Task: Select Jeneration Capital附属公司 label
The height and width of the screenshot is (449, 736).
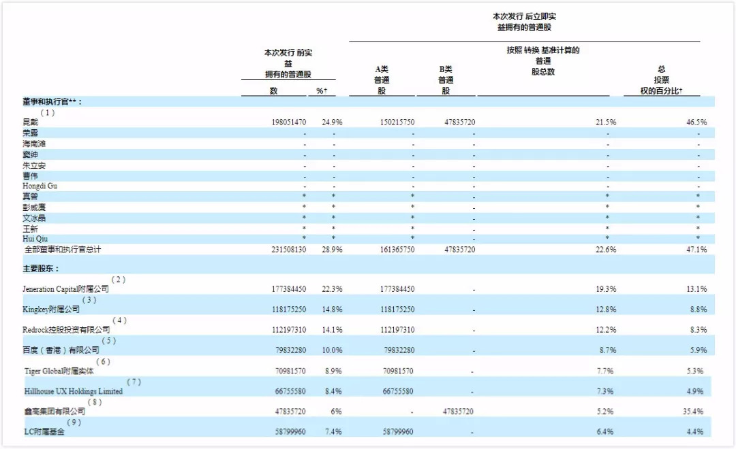Action: pos(65,289)
